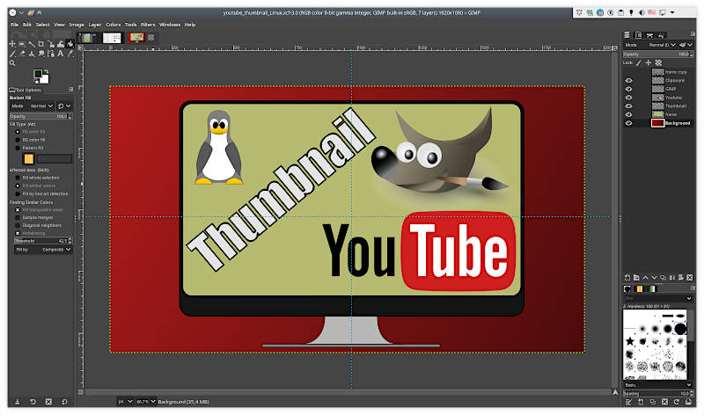Click the foreground color swatch
The image size is (704, 415).
pyautogui.click(x=38, y=74)
